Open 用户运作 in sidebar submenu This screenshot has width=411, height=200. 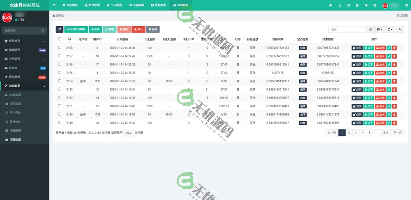click(x=25, y=113)
